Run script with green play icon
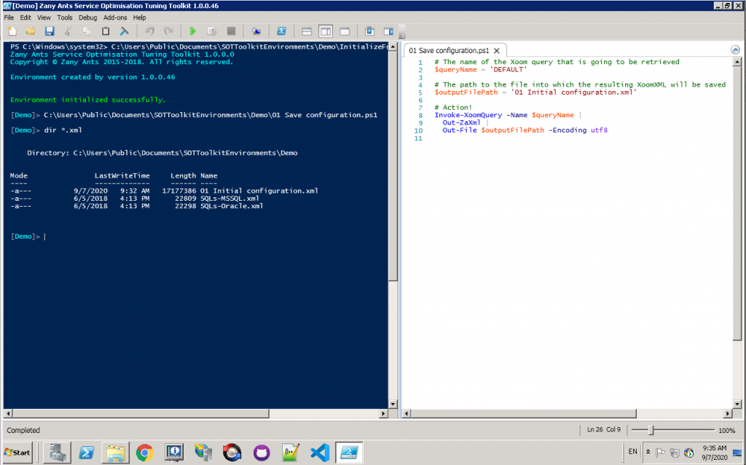Image resolution: width=746 pixels, height=465 pixels. tap(192, 31)
